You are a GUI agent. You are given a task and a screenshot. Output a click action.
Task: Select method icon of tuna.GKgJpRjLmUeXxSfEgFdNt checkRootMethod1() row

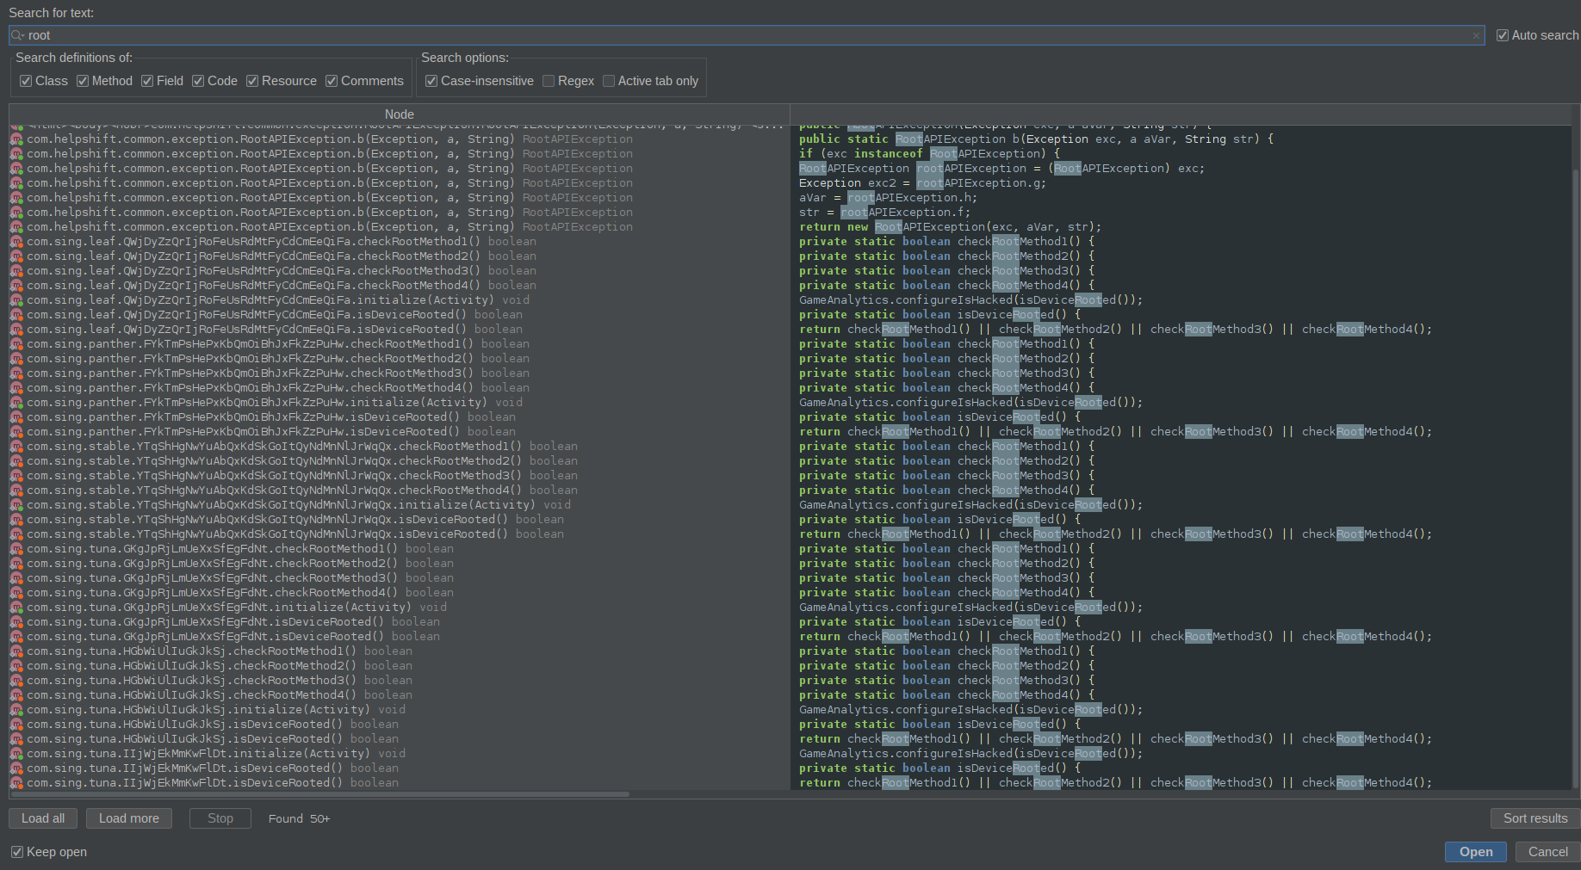[x=16, y=549]
